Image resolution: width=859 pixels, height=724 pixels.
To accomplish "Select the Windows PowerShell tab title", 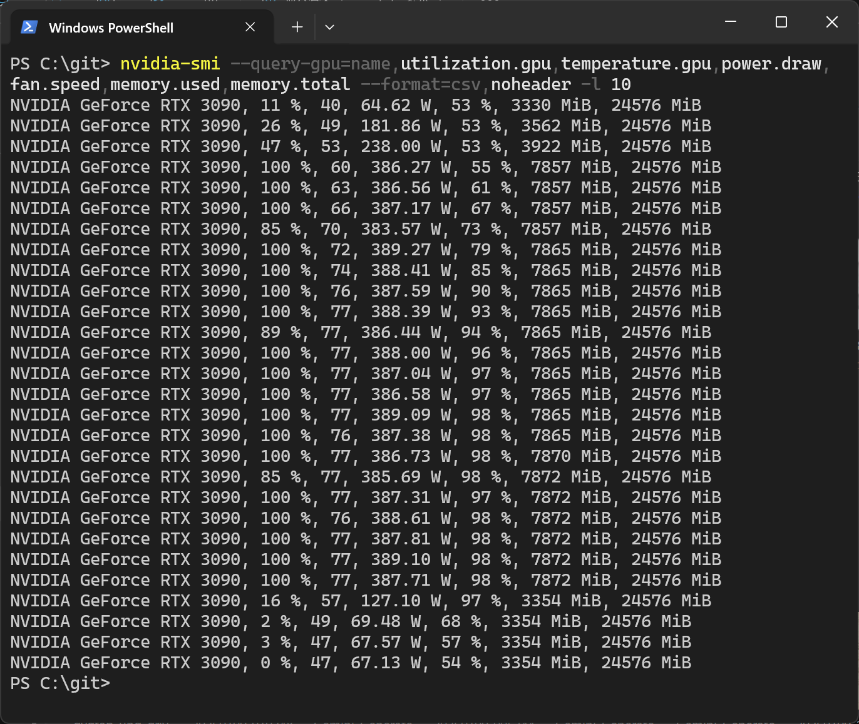I will 111,28.
